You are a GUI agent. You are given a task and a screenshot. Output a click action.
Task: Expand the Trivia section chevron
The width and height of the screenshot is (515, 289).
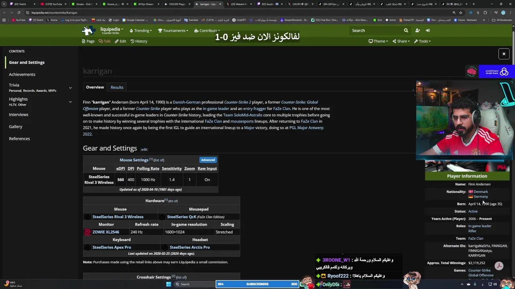(x=70, y=88)
